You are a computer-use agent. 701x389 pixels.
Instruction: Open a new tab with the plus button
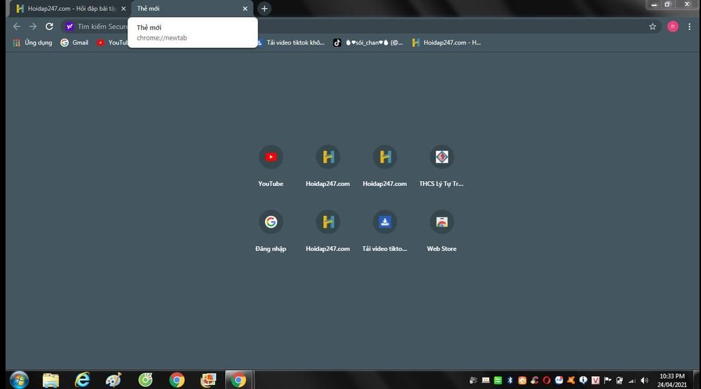264,8
